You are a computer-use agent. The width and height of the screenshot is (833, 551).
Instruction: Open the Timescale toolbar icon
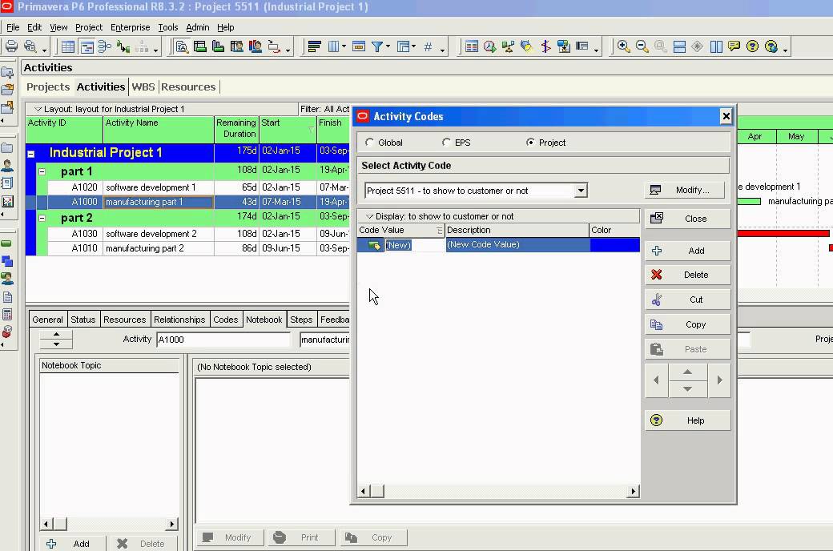pos(359,46)
